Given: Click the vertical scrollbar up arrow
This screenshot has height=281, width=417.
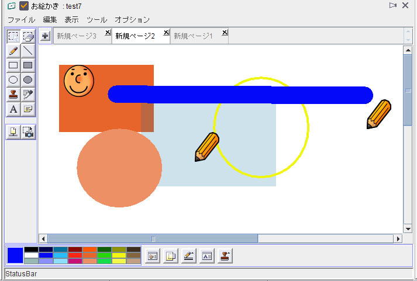Looking at the screenshot, I should pos(408,50).
